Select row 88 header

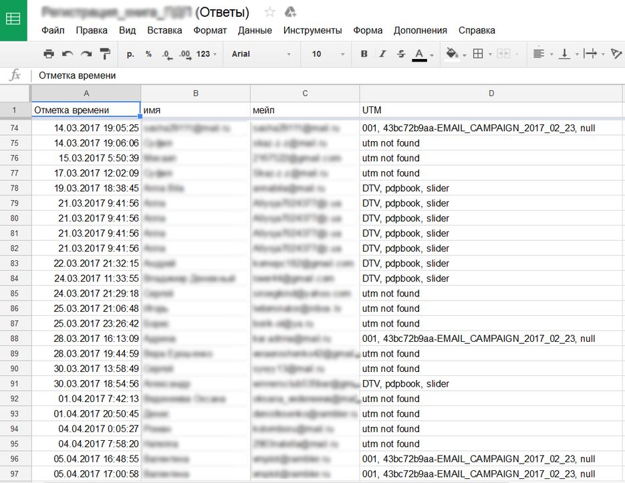[x=15, y=339]
